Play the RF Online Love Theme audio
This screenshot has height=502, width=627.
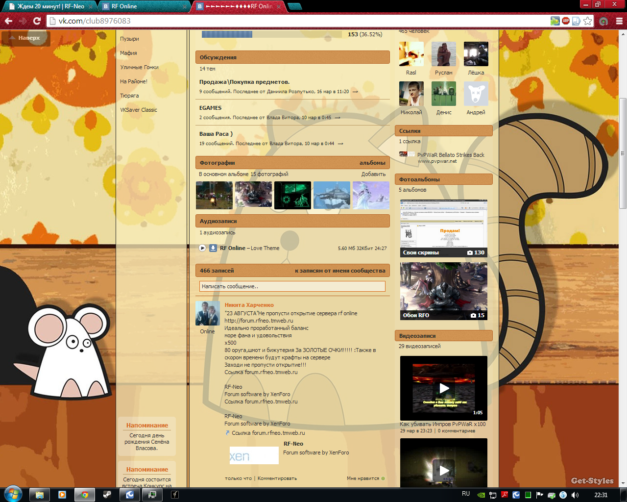pyautogui.click(x=202, y=248)
